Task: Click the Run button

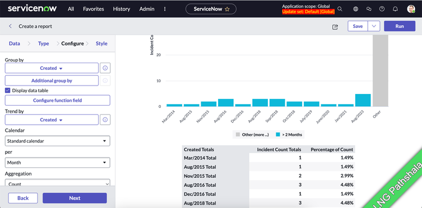Action: [400, 26]
